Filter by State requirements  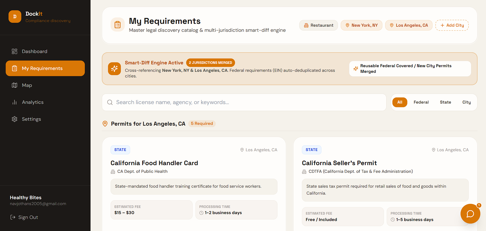click(445, 102)
